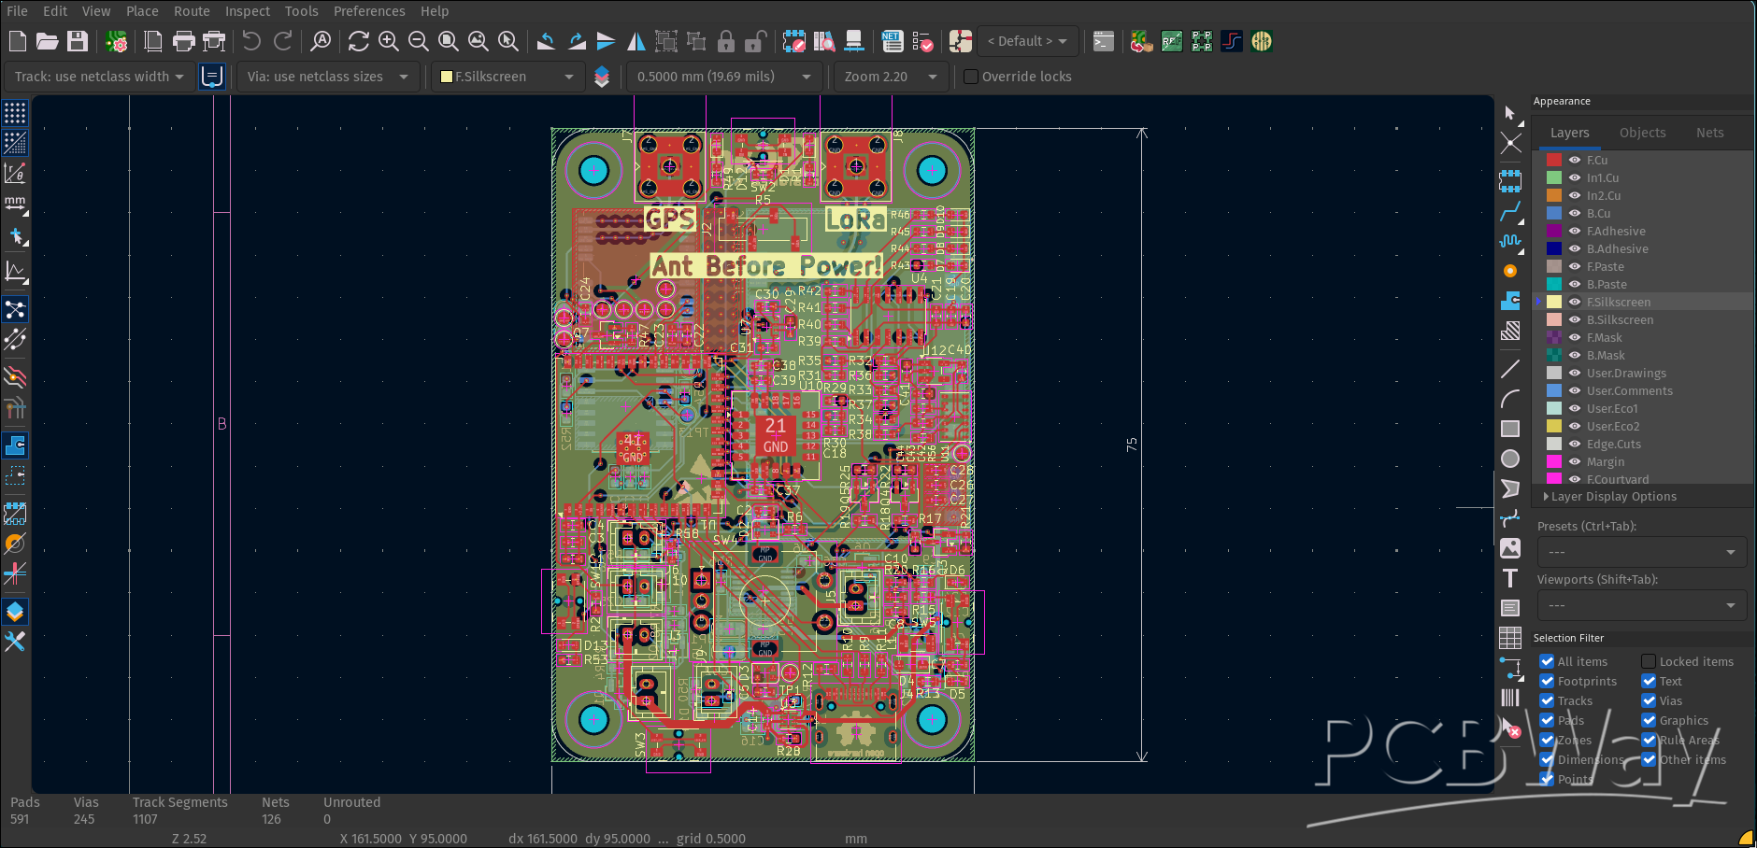Select the Route Tracks tool
This screenshot has height=848, width=1757.
click(x=1510, y=211)
